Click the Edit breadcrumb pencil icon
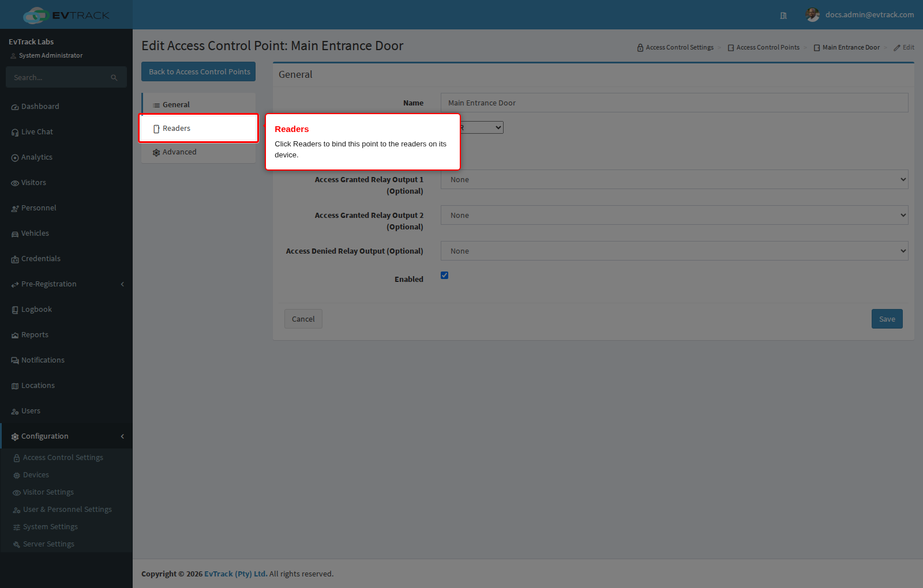The image size is (923, 588). pyautogui.click(x=897, y=48)
